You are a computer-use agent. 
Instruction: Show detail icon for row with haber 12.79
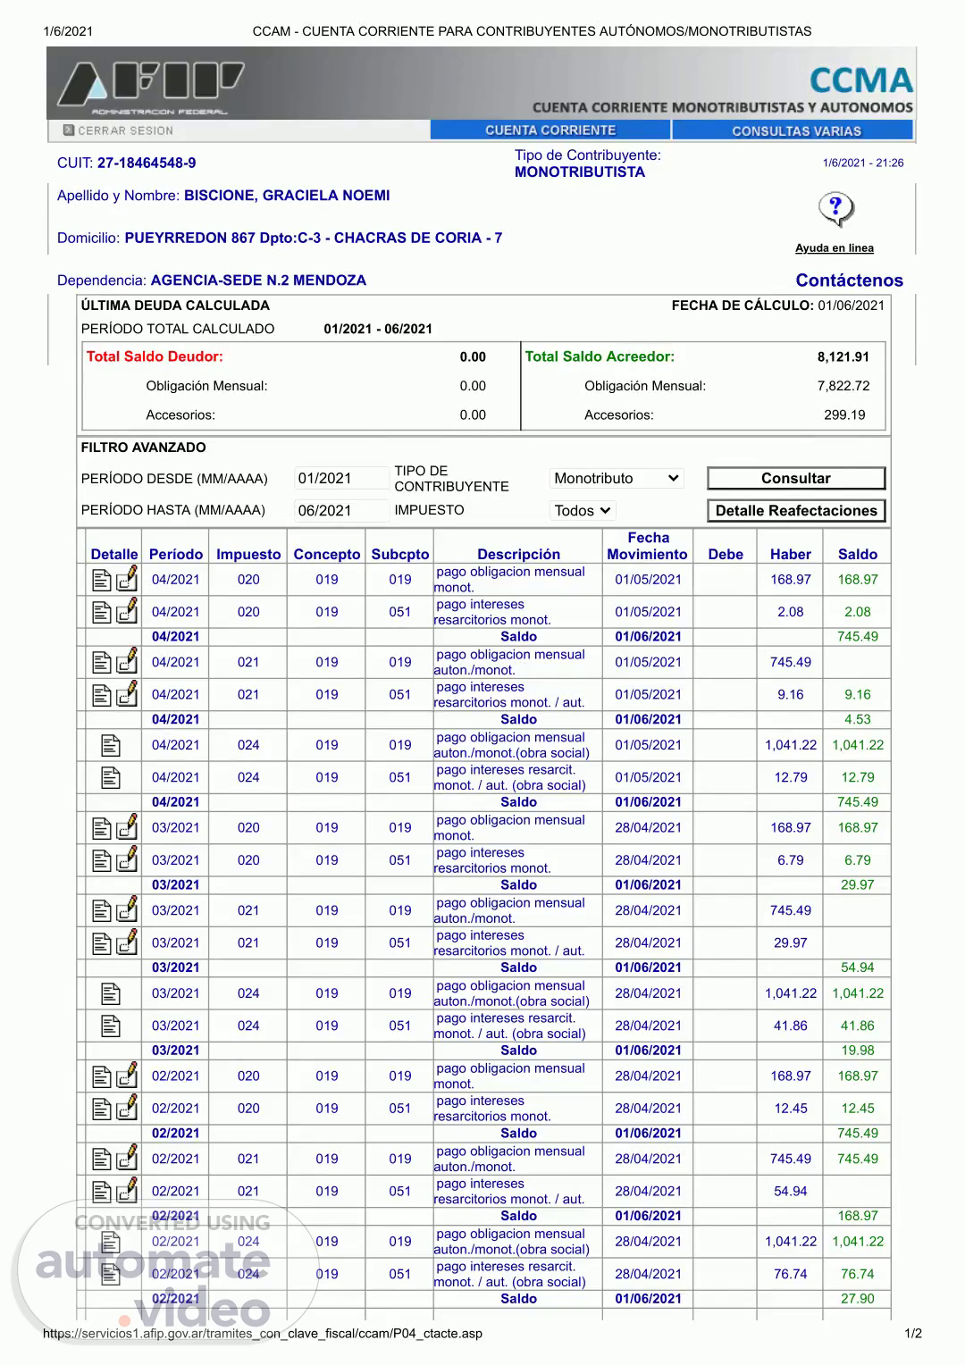pyautogui.click(x=111, y=777)
